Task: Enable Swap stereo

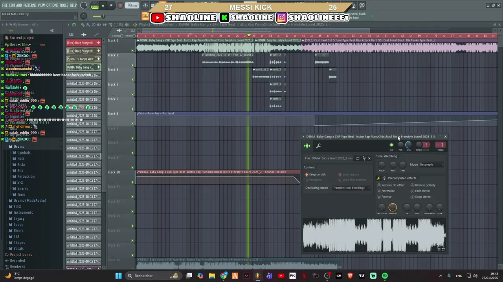Action: 421,197
